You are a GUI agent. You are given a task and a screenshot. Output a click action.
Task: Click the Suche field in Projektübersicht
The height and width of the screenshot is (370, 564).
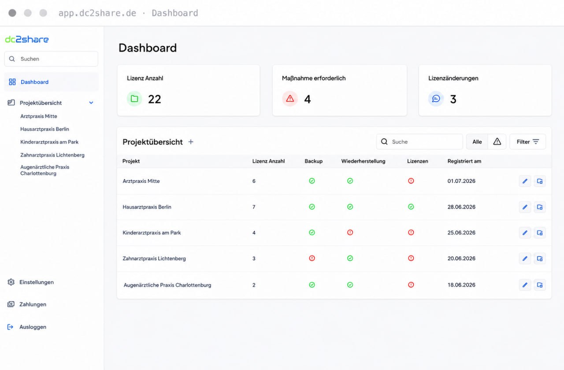point(419,142)
